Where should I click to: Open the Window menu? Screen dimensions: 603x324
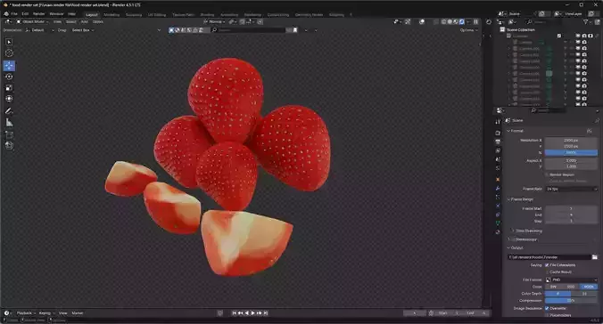pos(56,14)
